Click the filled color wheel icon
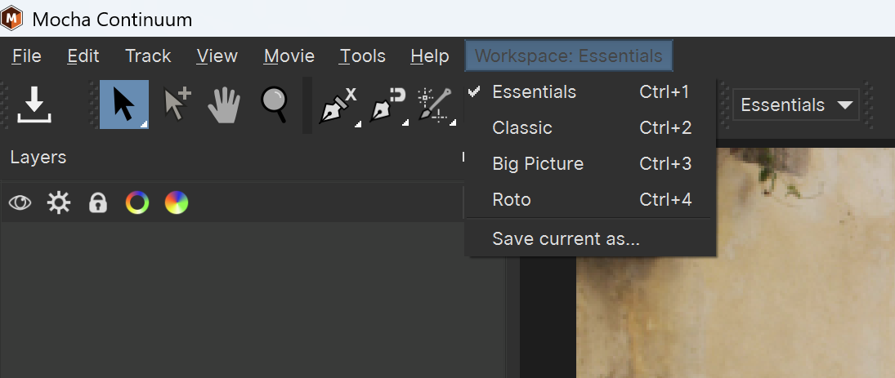 [x=177, y=202]
